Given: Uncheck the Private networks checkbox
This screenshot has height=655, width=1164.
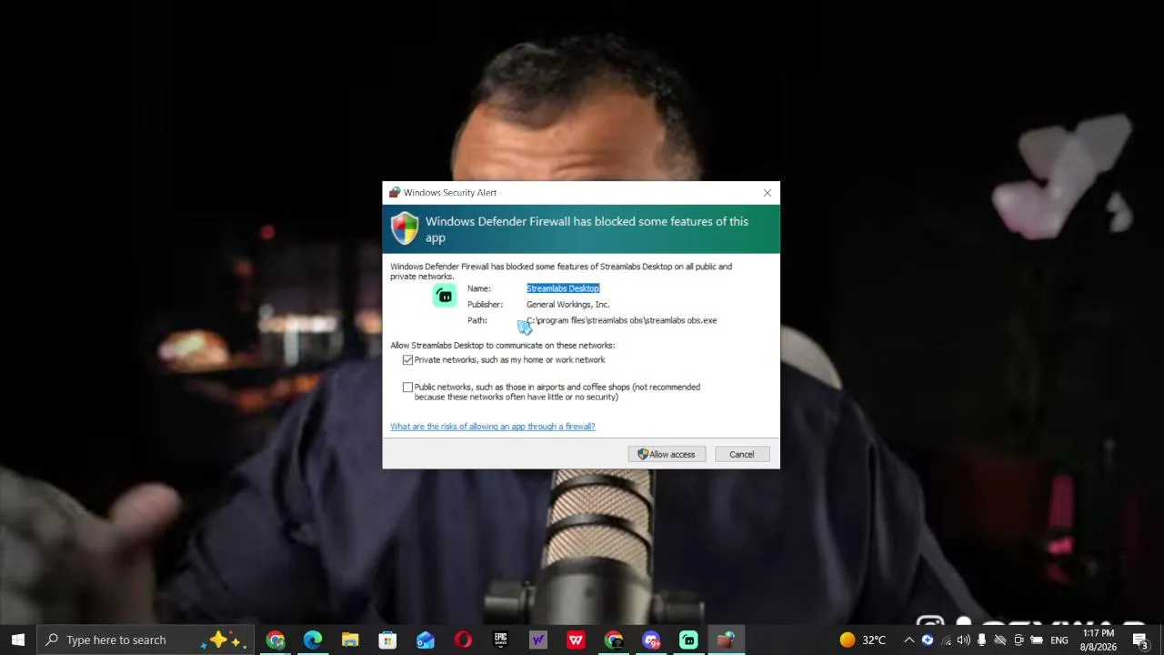Looking at the screenshot, I should coord(407,360).
